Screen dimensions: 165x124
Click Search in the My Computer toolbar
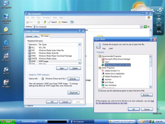click(x=53, y=22)
